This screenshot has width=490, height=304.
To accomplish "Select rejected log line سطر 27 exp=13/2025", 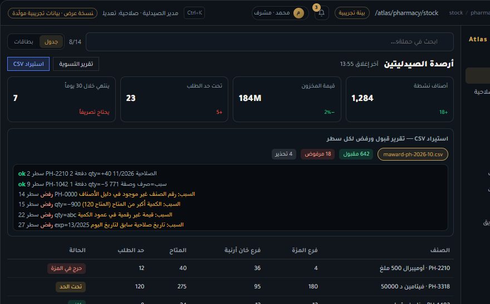I will pyautogui.click(x=101, y=225).
